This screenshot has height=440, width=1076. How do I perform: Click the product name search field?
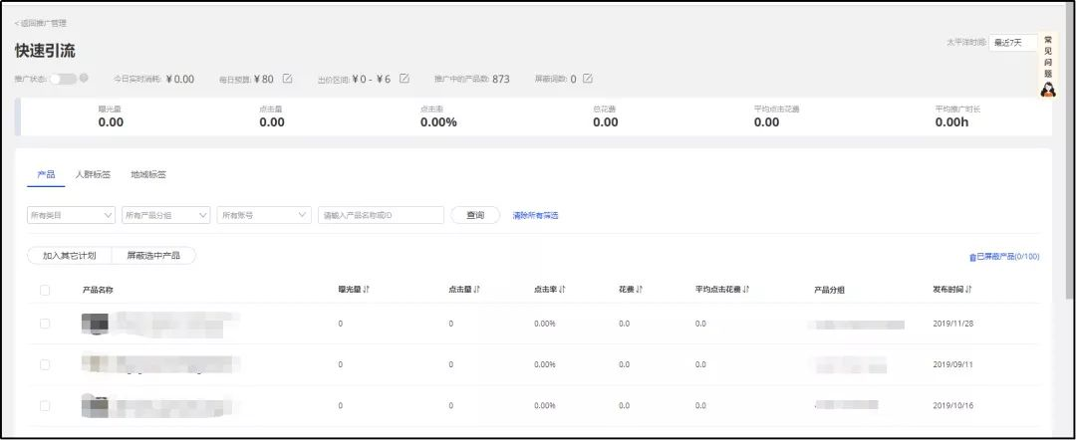pyautogui.click(x=381, y=215)
